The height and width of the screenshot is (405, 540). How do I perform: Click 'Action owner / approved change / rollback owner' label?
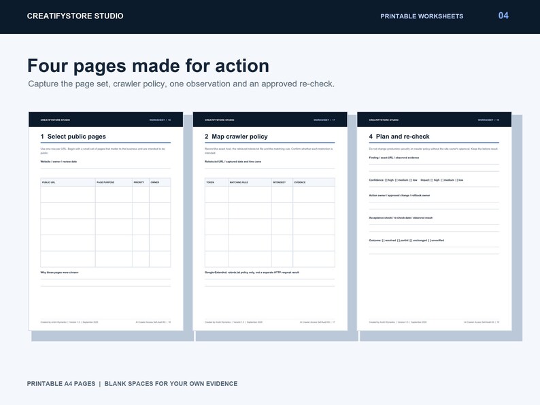pos(399,196)
